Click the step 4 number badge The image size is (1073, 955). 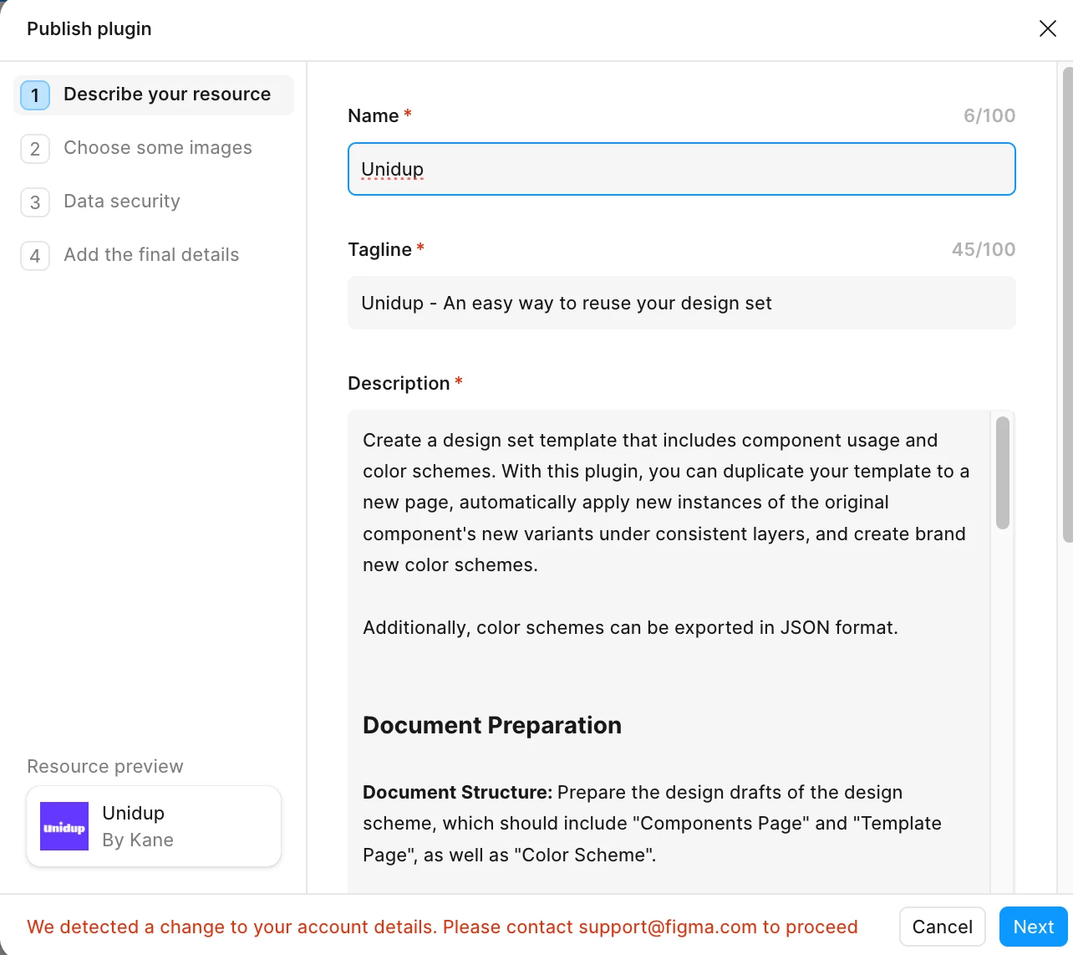coord(35,256)
